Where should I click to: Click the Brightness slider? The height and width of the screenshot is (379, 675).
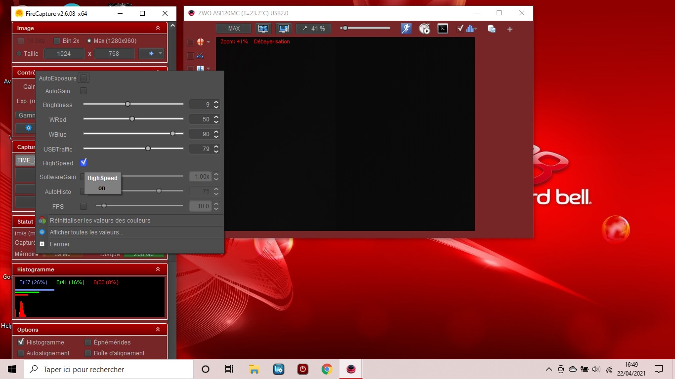tap(133, 104)
